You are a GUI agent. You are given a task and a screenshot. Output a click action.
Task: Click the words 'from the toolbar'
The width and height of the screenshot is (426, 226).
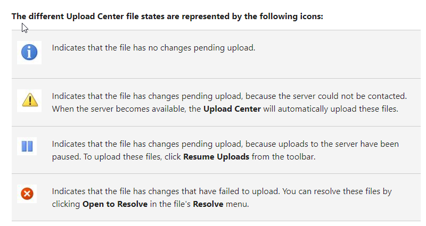pos(283,157)
